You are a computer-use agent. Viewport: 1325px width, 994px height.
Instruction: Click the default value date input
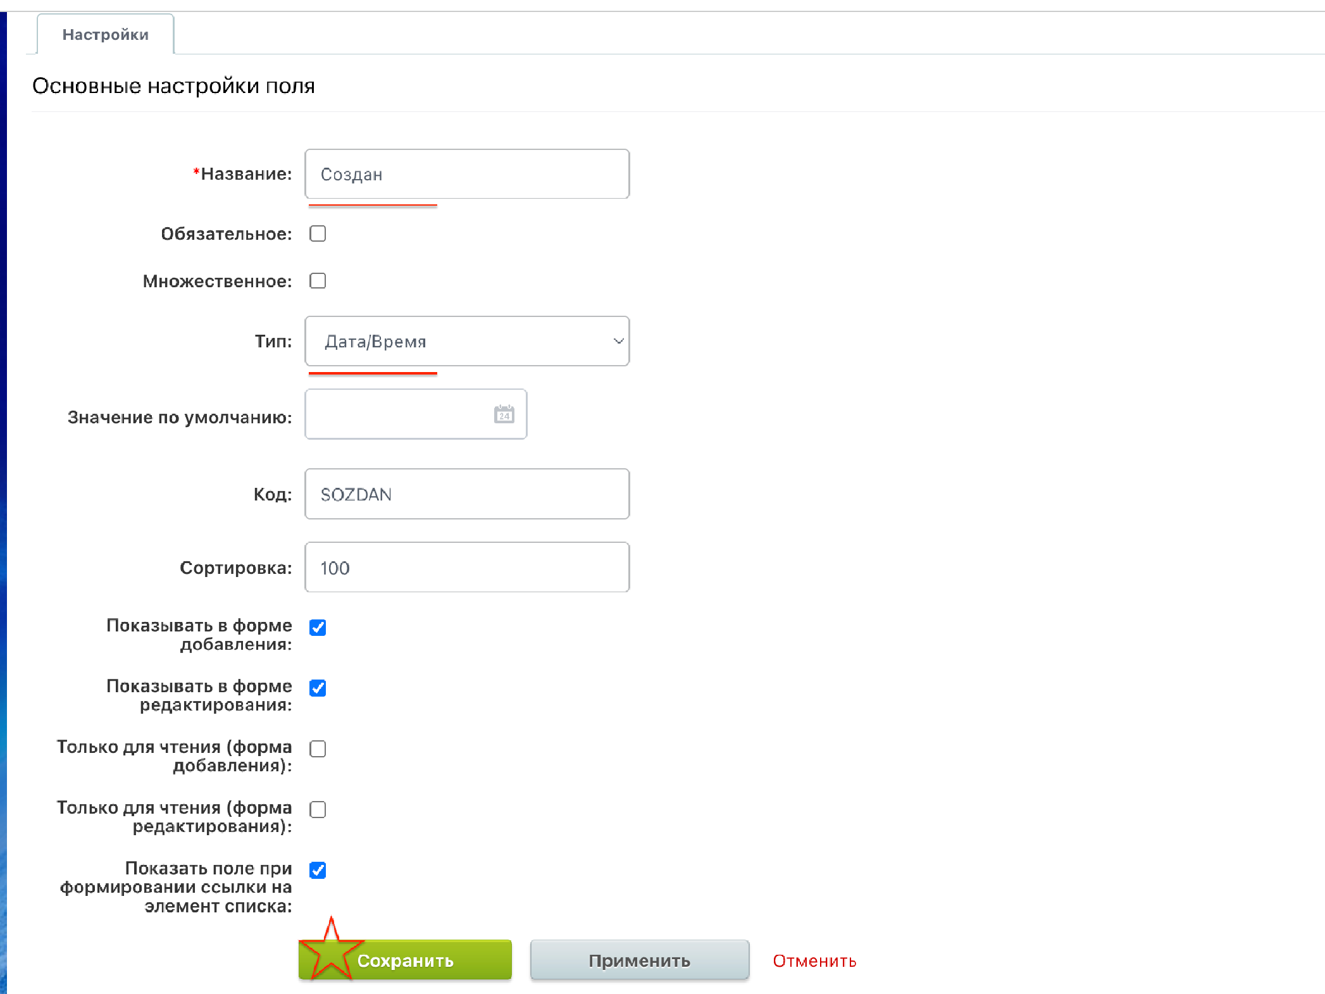point(399,414)
